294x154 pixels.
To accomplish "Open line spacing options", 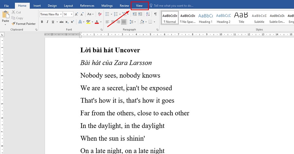I will point(131,22).
